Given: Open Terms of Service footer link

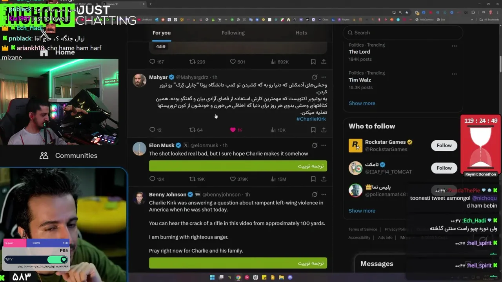Looking at the screenshot, I should (x=363, y=230).
